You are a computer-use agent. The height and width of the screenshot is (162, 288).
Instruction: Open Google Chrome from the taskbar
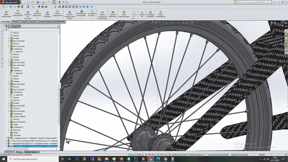pyautogui.click(x=165, y=159)
